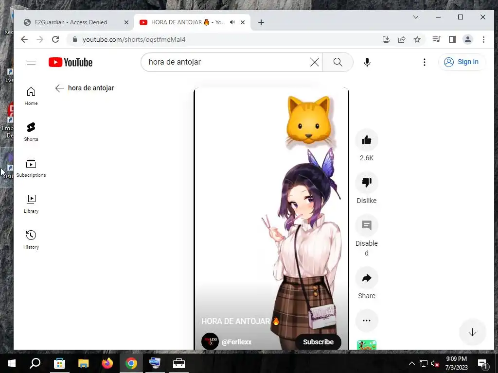Click the address bar URL
Image resolution: width=498 pixels, height=373 pixels.
coord(134,39)
